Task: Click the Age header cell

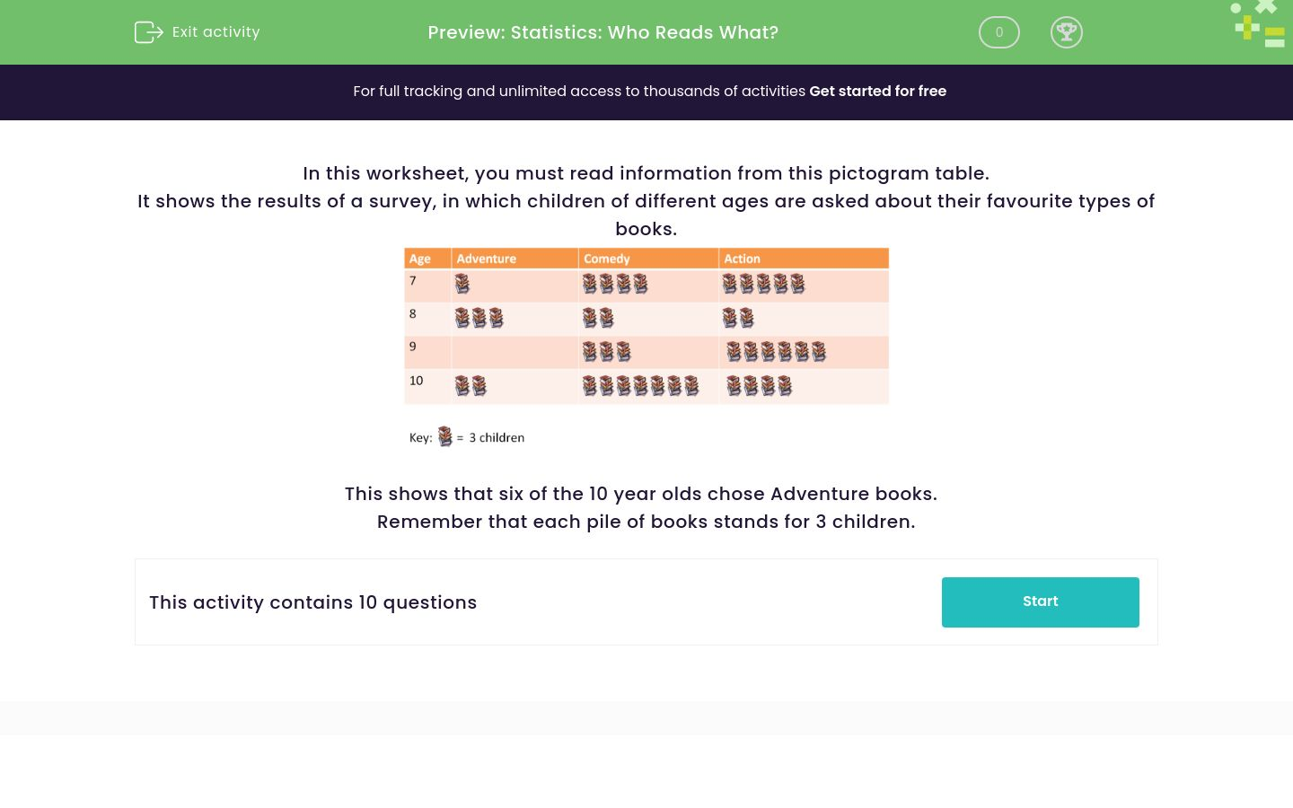Action: [x=419, y=259]
